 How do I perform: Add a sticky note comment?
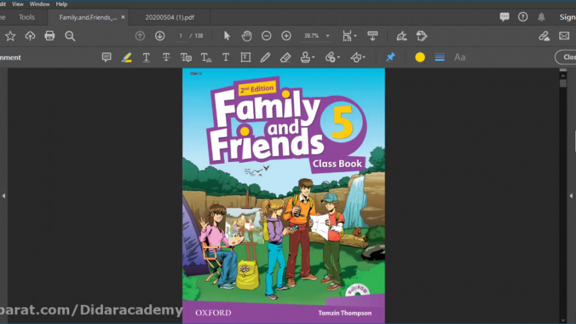click(106, 57)
